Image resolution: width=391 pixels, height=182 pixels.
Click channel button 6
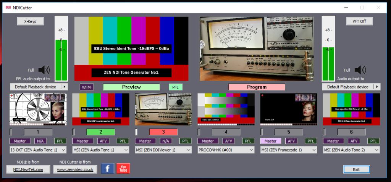[x=352, y=132]
